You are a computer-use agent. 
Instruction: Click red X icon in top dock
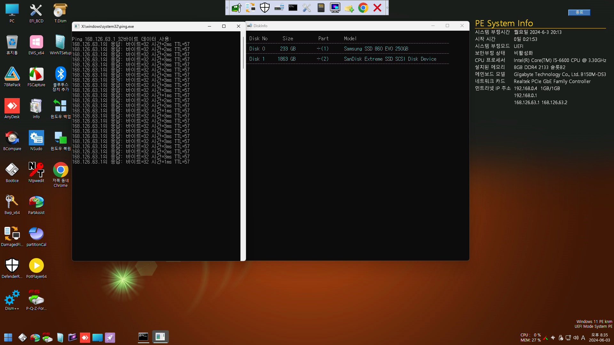[377, 8]
